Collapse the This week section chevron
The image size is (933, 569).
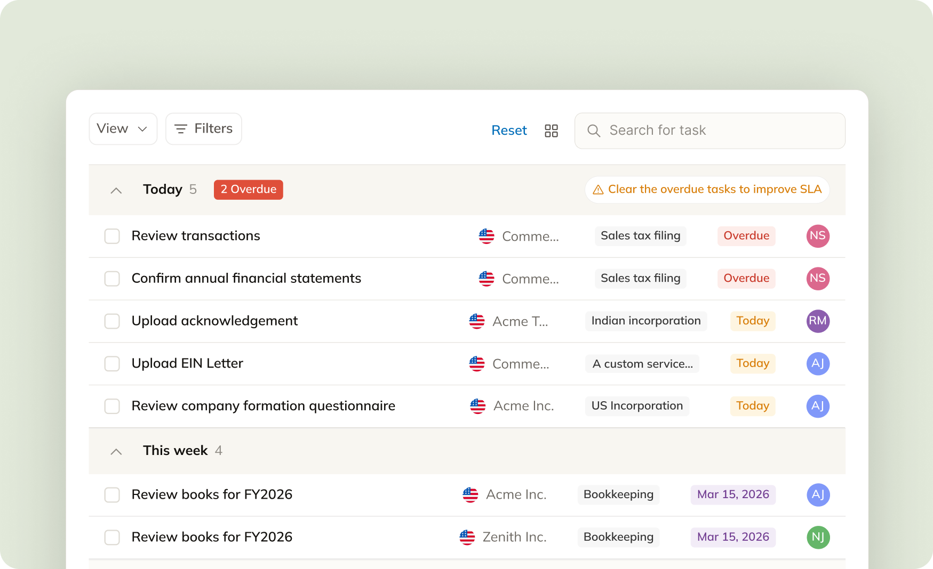coord(116,451)
